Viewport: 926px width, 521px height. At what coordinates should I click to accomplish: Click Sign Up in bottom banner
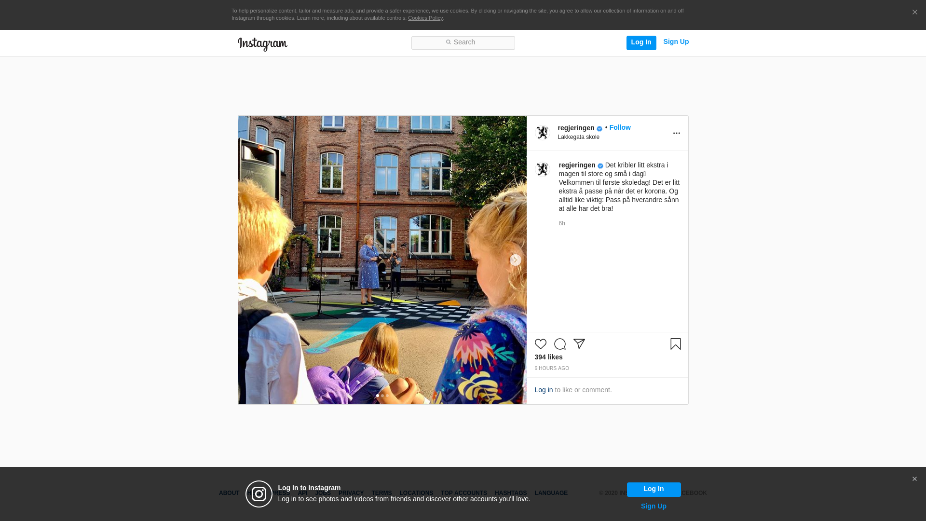point(654,506)
